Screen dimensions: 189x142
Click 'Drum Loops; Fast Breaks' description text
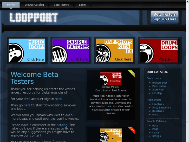111,90
